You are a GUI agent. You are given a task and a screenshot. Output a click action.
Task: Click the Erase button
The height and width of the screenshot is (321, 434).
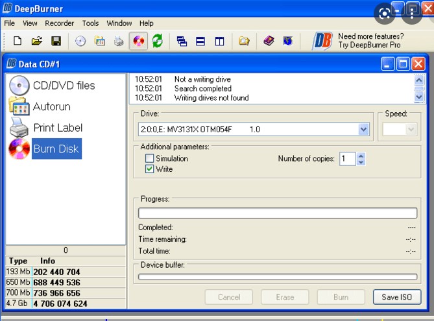(285, 297)
